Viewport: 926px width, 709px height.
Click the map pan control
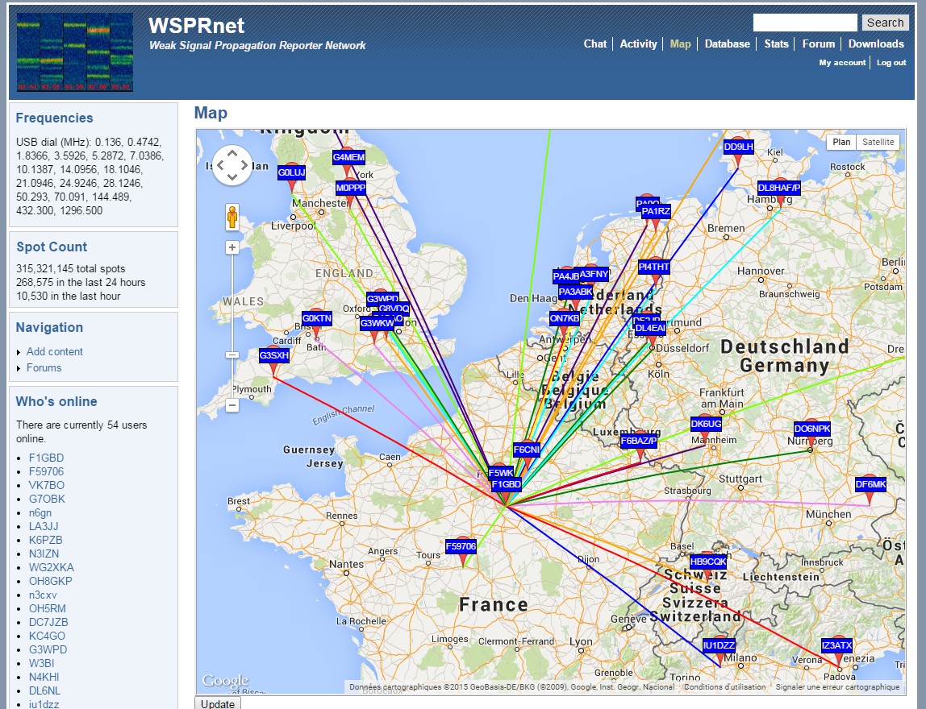click(x=232, y=165)
